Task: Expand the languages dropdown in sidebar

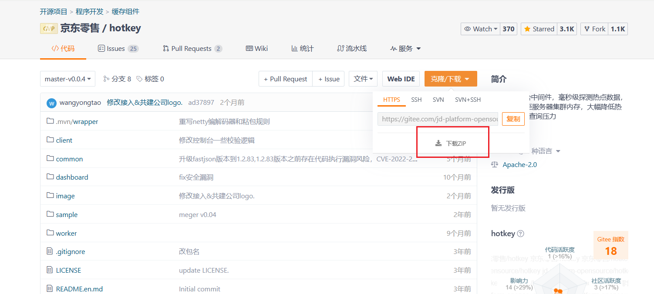Action: [x=558, y=151]
